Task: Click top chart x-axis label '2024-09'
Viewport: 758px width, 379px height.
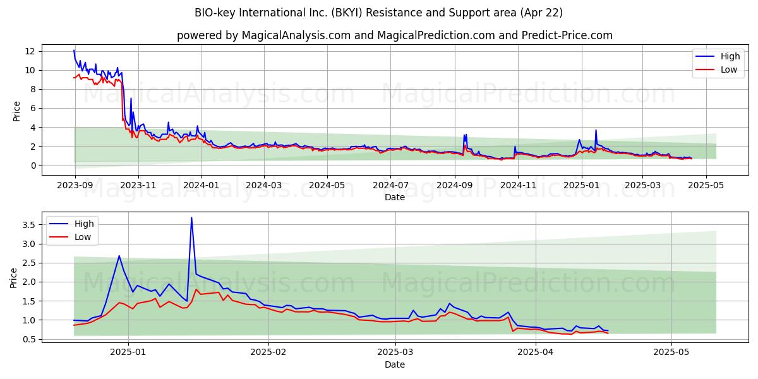Action: pos(454,186)
